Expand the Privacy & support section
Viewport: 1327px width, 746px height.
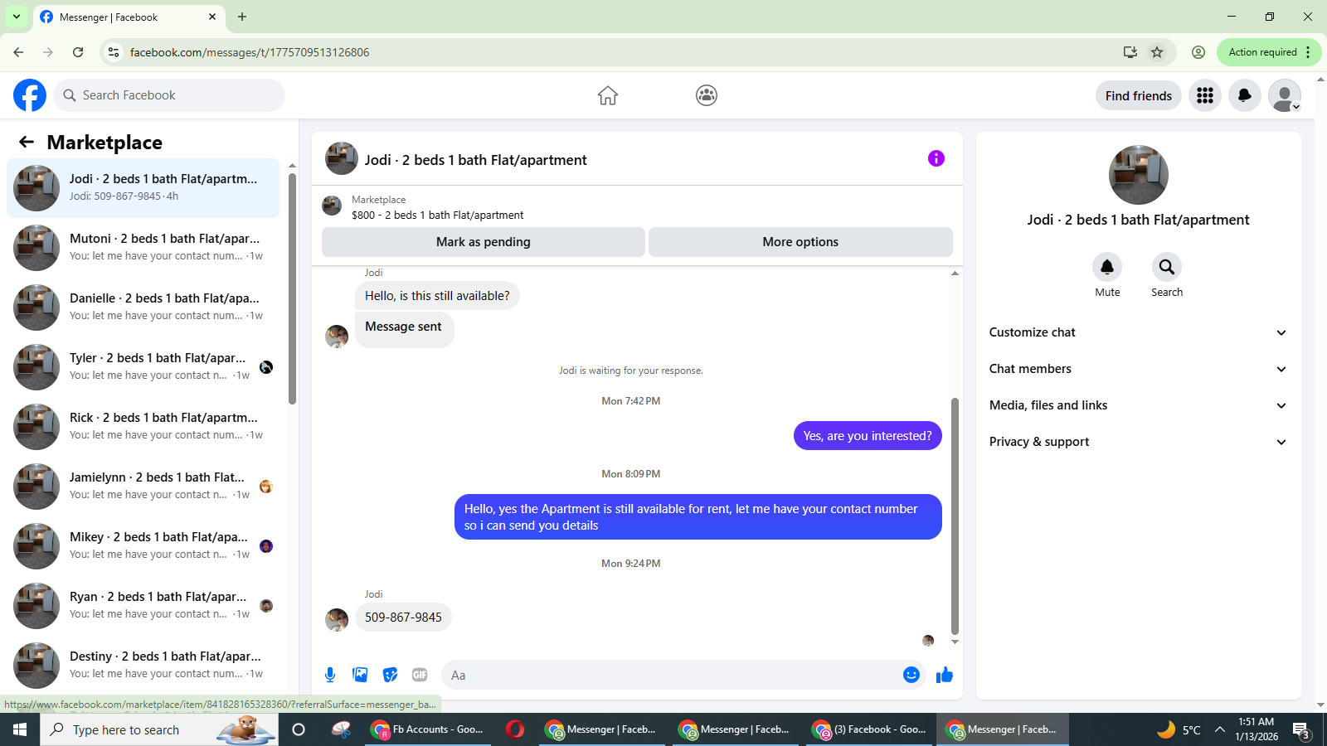click(x=1138, y=442)
